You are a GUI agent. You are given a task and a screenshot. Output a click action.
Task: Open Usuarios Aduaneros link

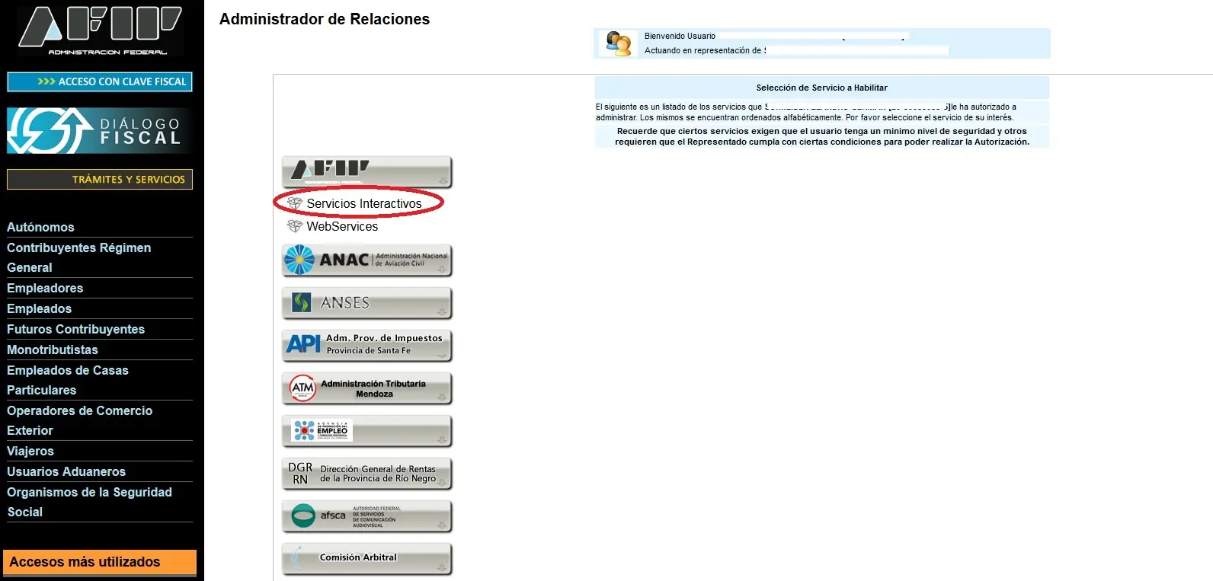tap(66, 471)
